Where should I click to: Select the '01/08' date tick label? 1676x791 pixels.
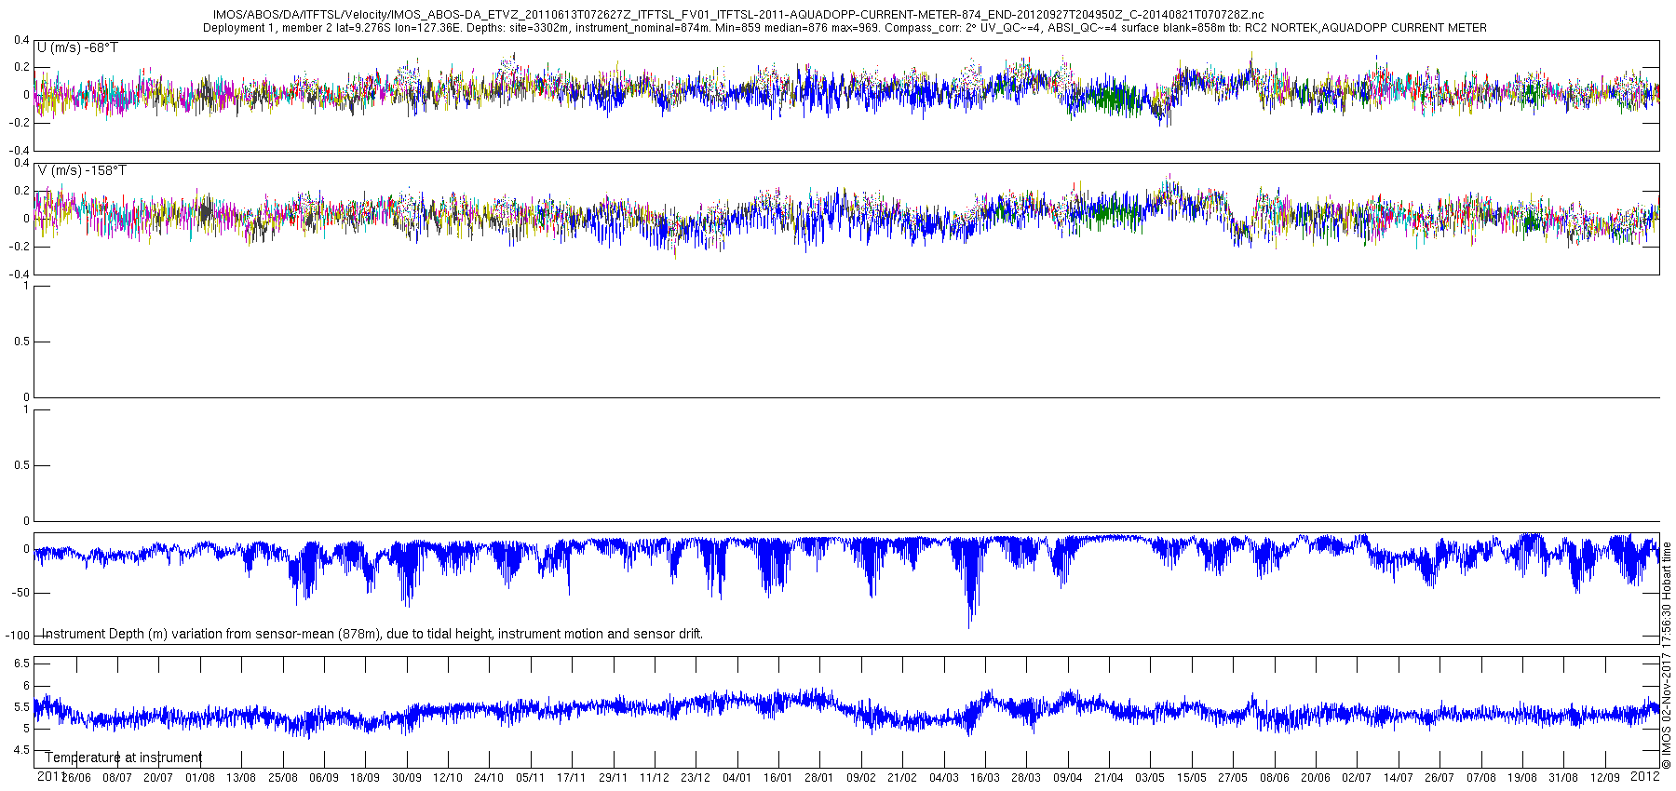[200, 778]
